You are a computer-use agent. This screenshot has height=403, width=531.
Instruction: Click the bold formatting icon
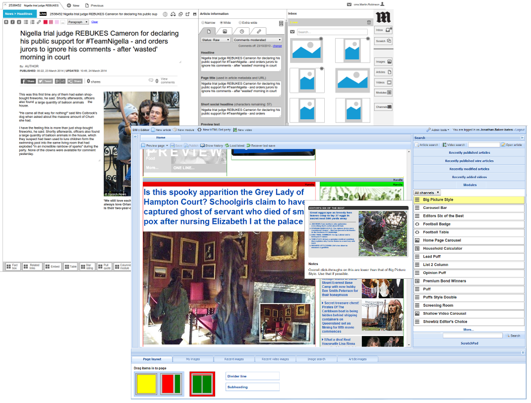[x=6, y=22]
